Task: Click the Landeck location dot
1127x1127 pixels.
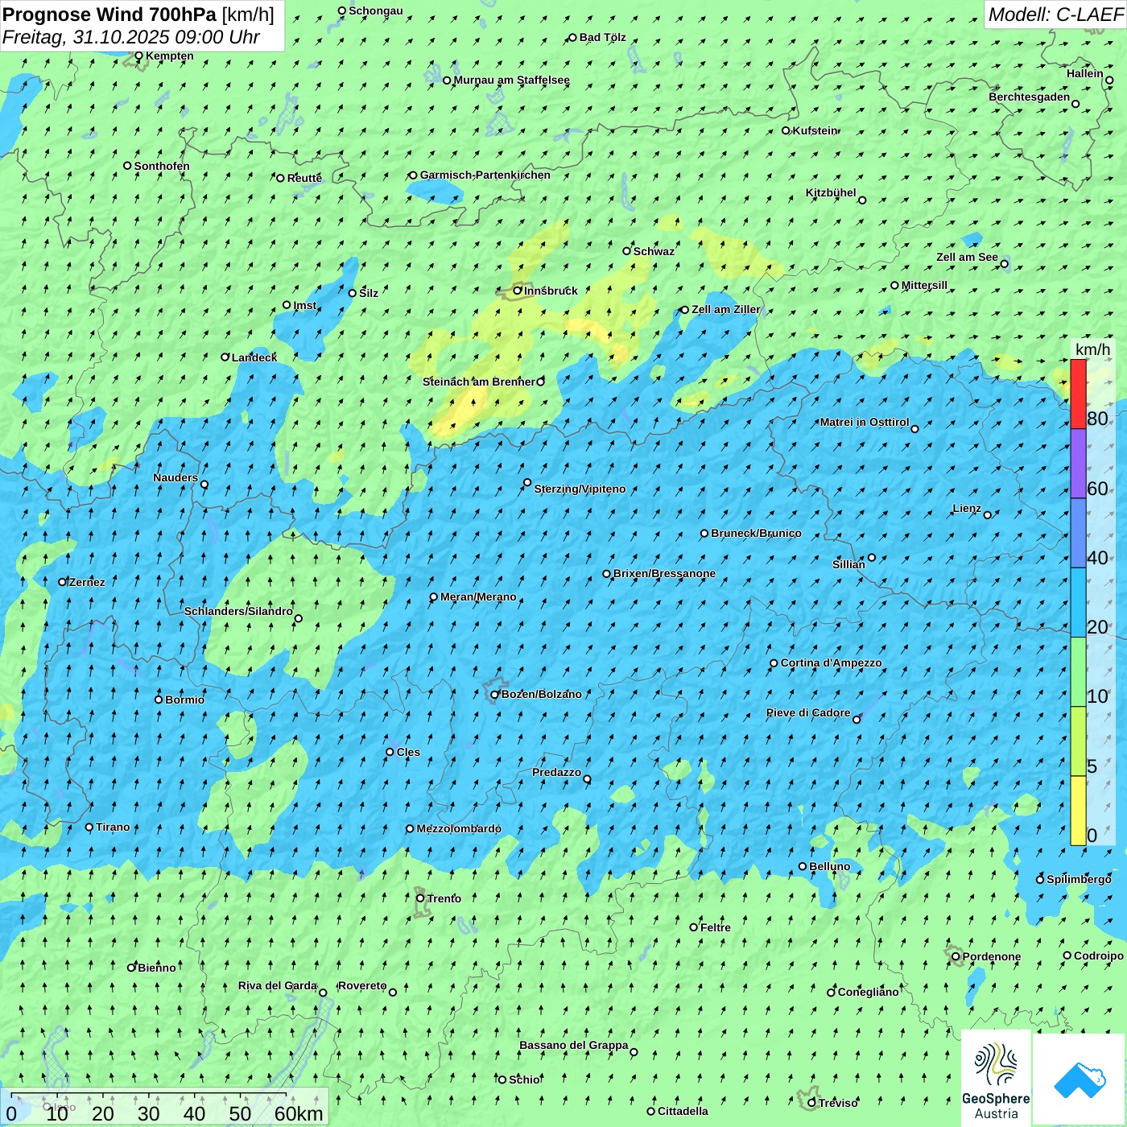Action: [x=225, y=357]
